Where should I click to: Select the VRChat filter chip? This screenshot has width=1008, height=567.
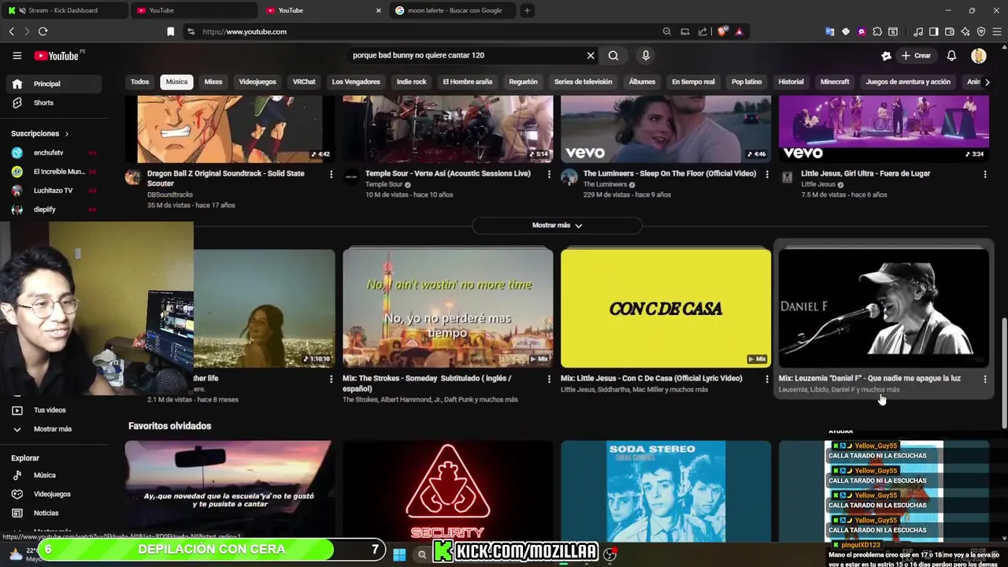pyautogui.click(x=304, y=82)
